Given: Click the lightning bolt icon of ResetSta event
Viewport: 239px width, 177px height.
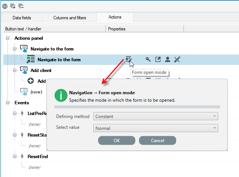Looking at the screenshot, I should click(22, 135).
